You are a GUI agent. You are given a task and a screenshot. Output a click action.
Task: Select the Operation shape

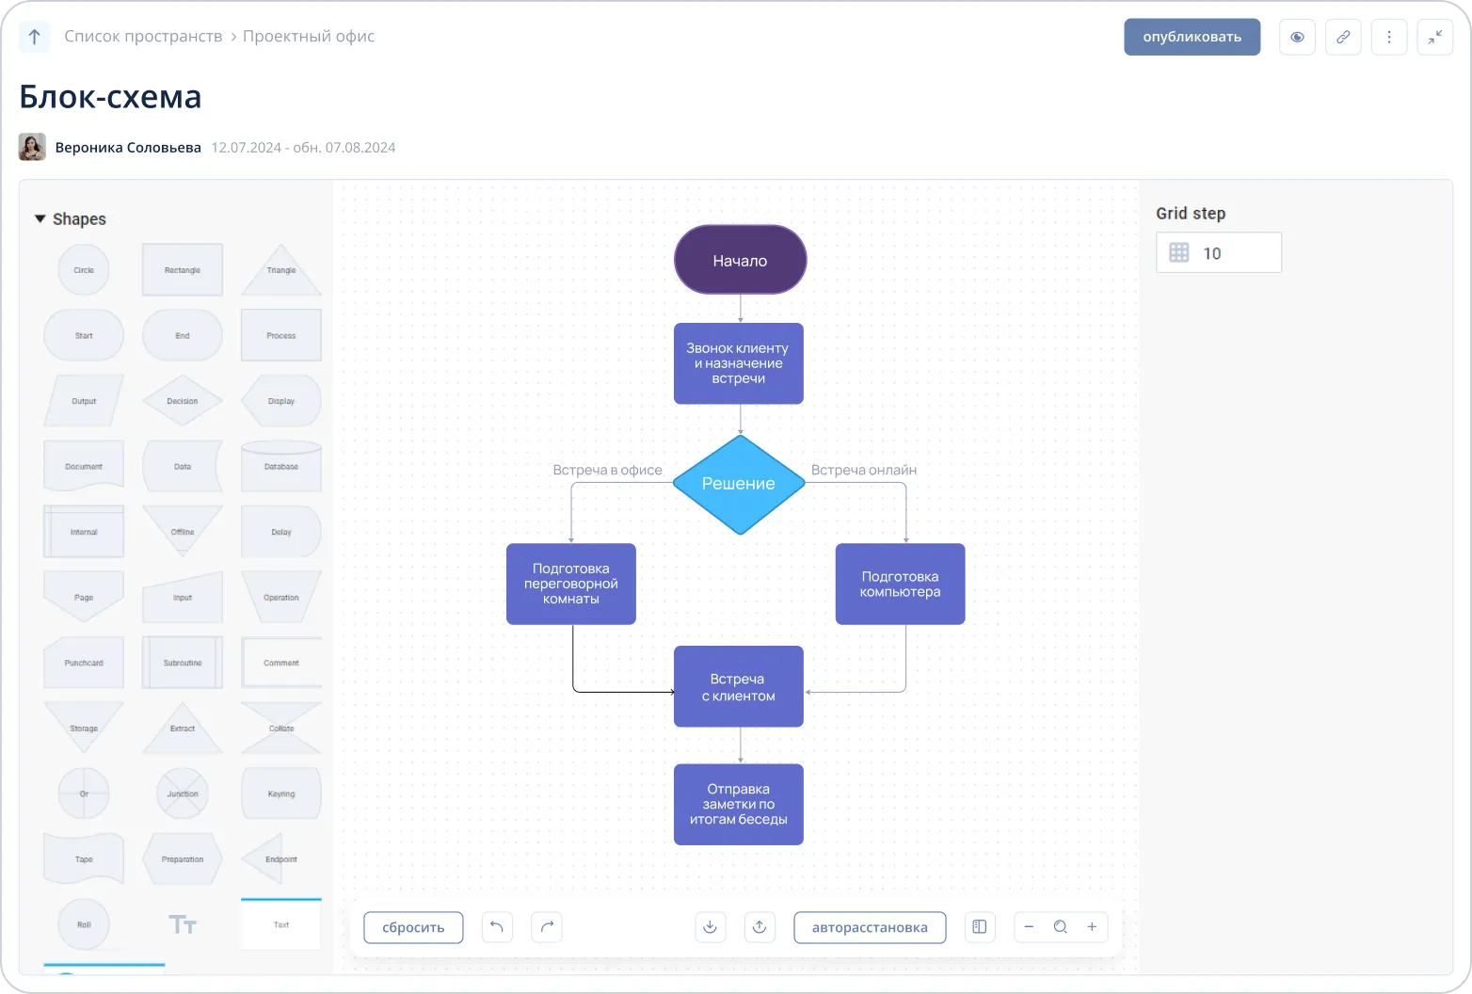coord(281,597)
